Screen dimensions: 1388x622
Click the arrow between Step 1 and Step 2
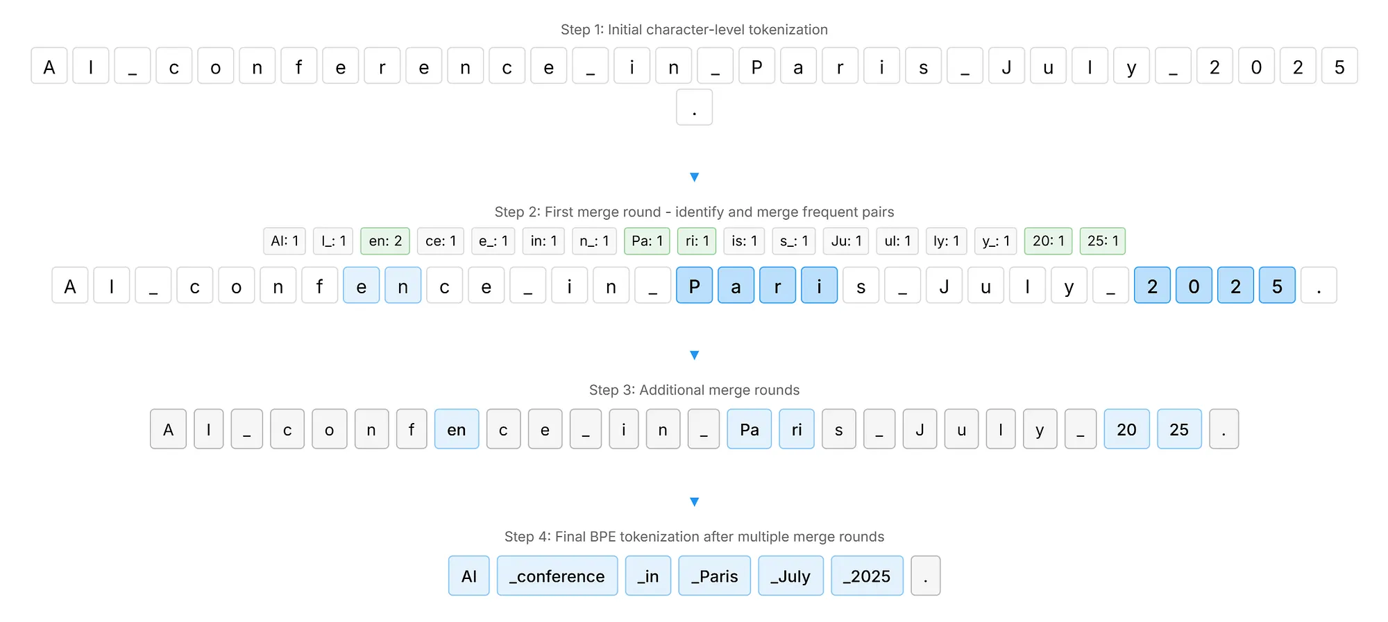pos(694,177)
